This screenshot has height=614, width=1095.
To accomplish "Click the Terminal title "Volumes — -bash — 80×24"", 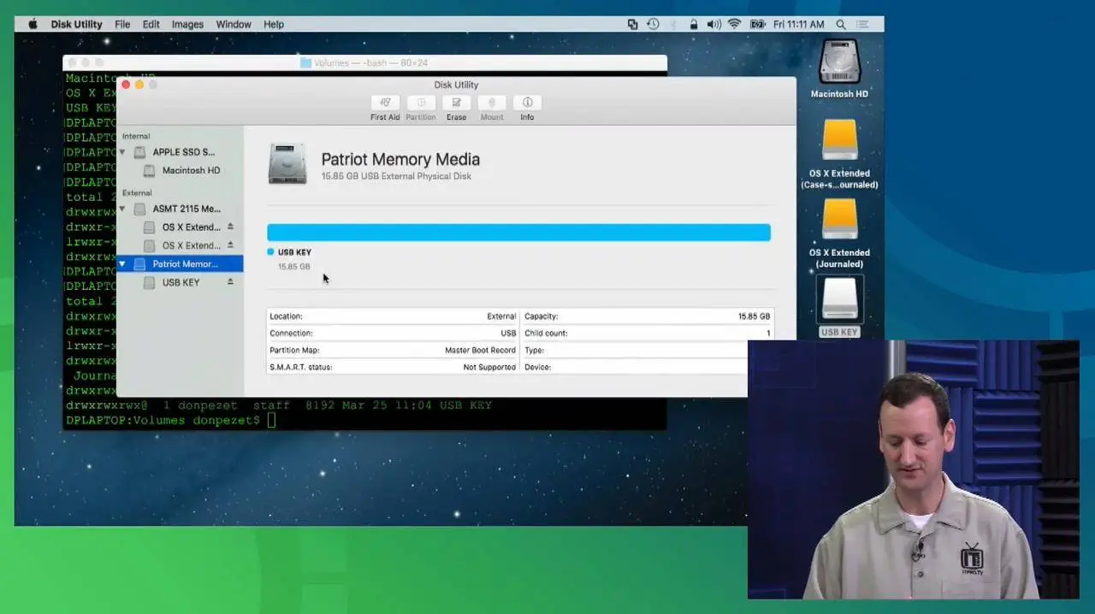I will point(370,62).
